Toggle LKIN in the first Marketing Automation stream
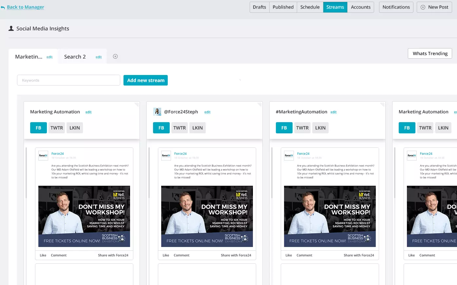457x285 pixels. (x=75, y=128)
